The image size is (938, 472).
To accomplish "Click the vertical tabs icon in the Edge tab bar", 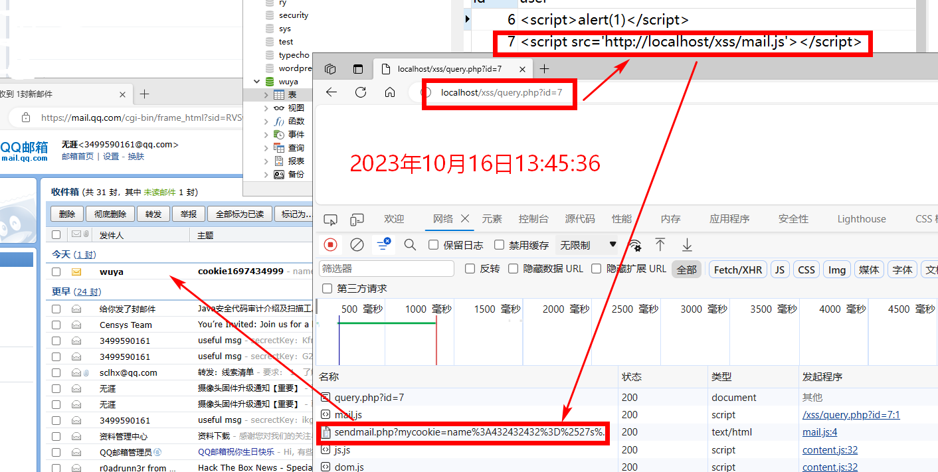I will [x=358, y=68].
